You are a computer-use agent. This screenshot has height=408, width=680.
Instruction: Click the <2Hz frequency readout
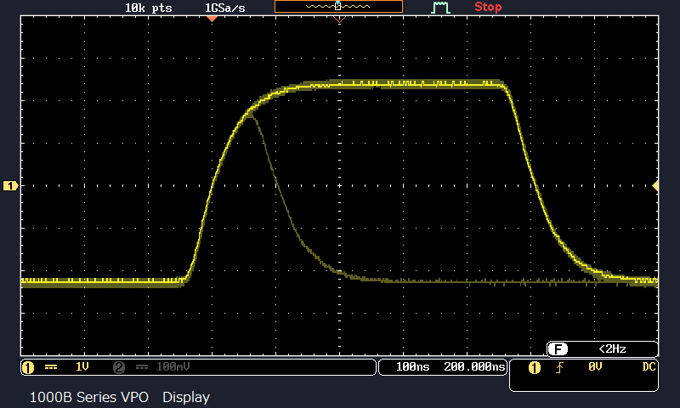pos(612,349)
